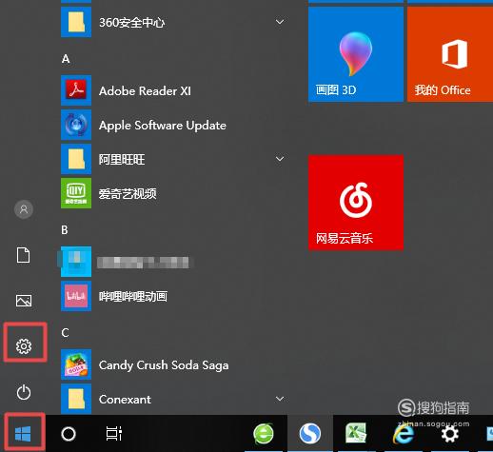The height and width of the screenshot is (452, 493).
Task: Jump via the letter C header
Action: point(65,333)
